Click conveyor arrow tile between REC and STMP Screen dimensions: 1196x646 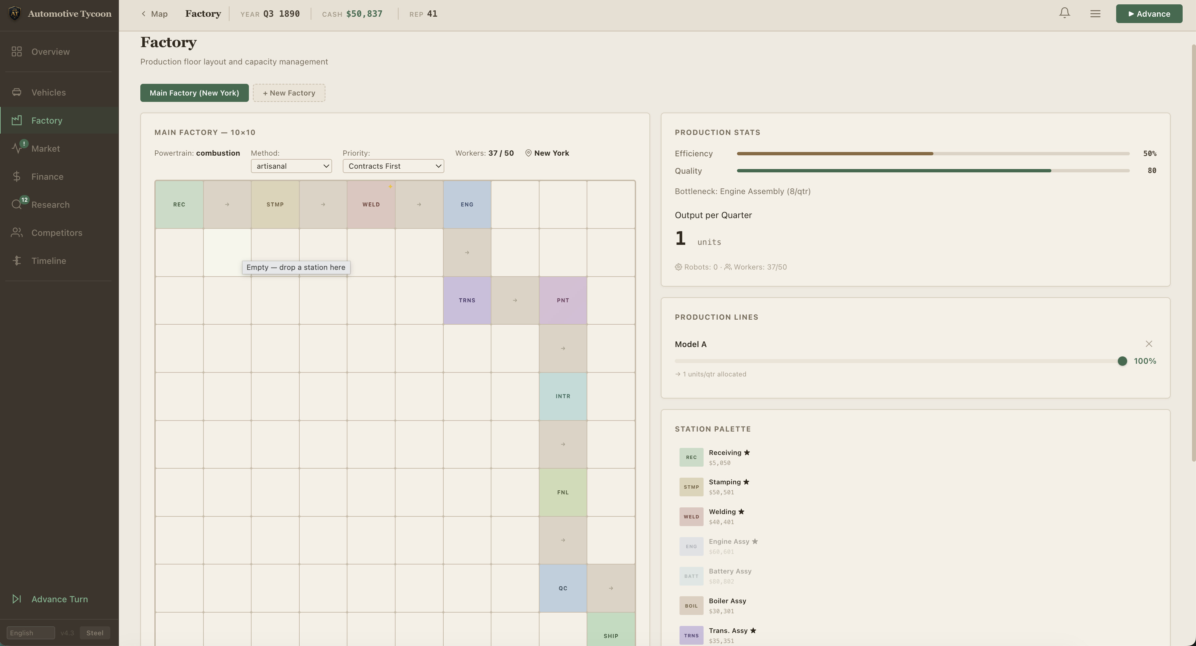tap(227, 204)
